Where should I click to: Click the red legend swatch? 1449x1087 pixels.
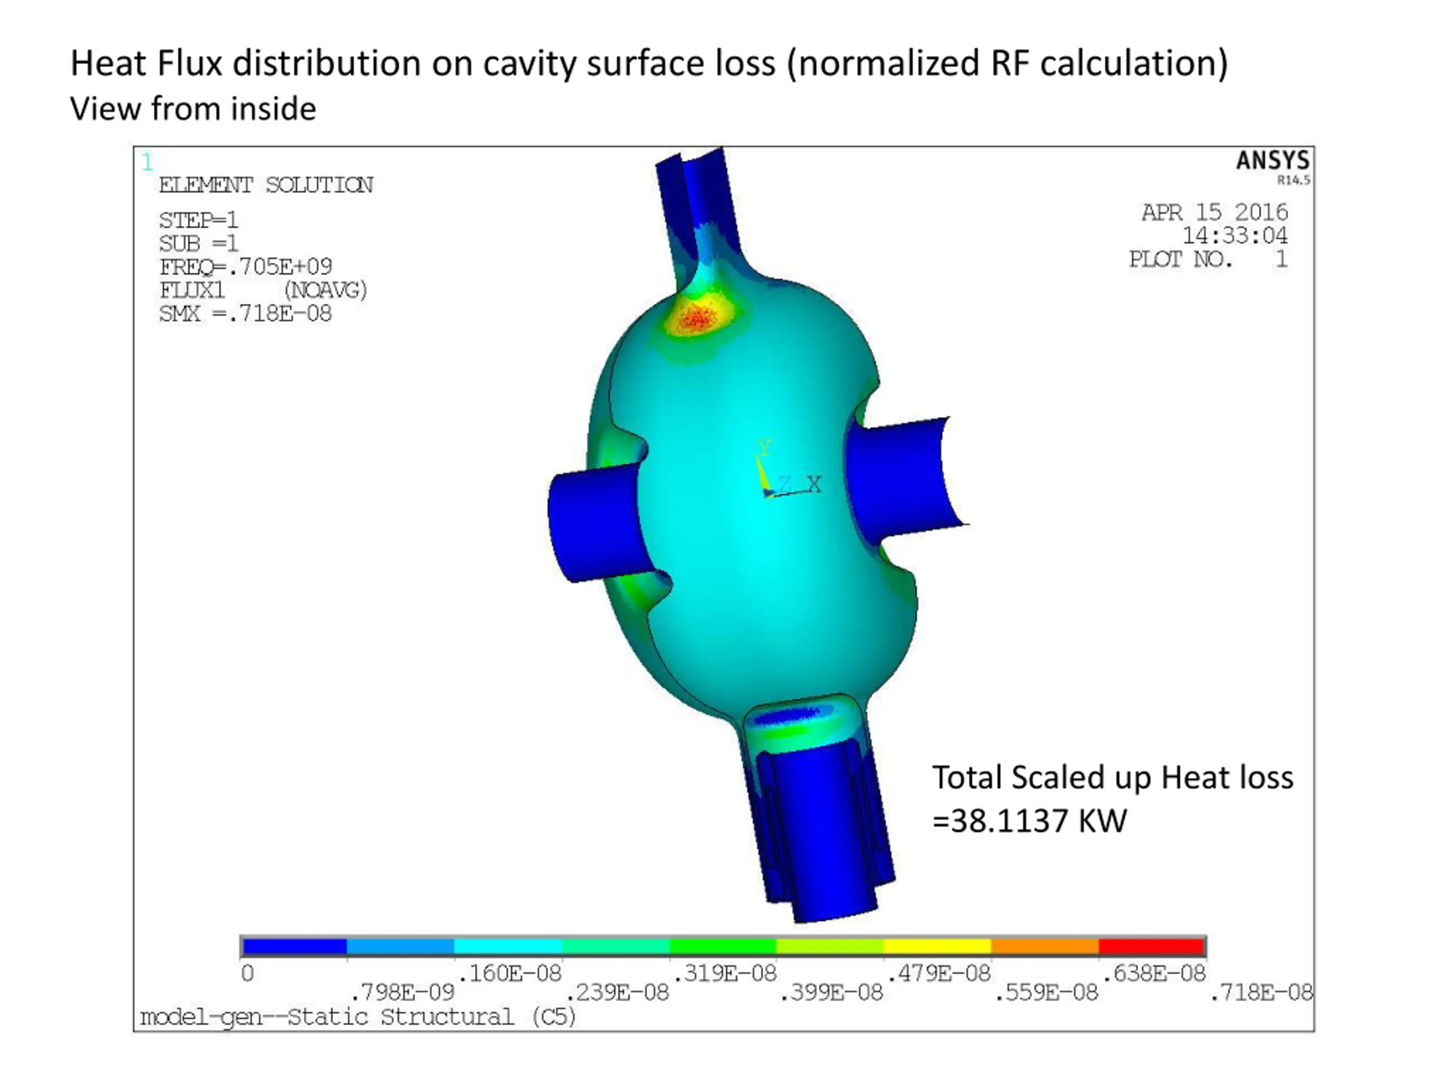[1152, 947]
